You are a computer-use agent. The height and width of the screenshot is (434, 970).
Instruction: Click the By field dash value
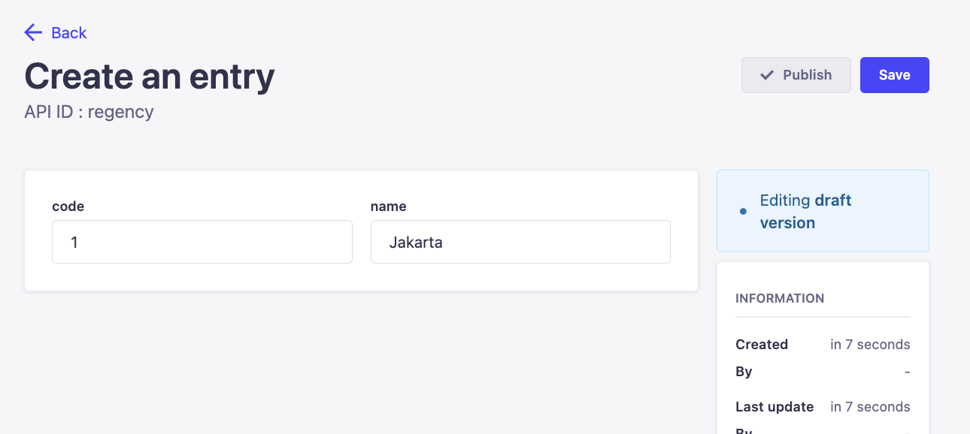(x=907, y=372)
